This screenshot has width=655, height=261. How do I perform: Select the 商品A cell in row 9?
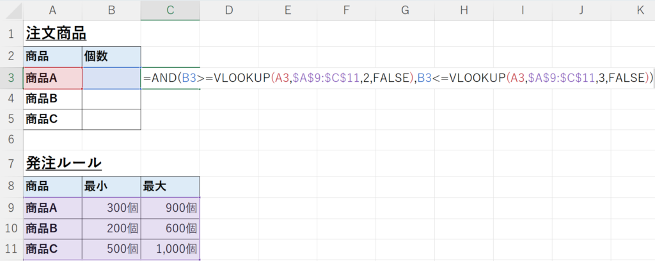pos(52,207)
